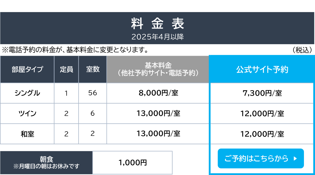This screenshot has width=315, height=175.
Task: Click the 和室 12,000円/室 official price
Action: point(262,134)
